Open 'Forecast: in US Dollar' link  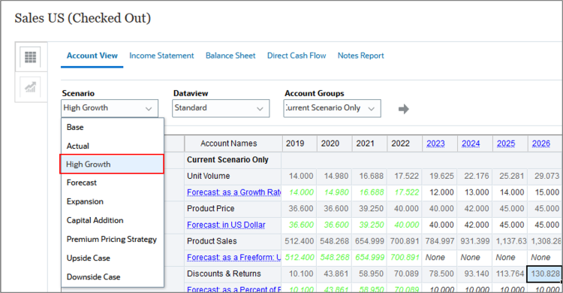pos(226,225)
